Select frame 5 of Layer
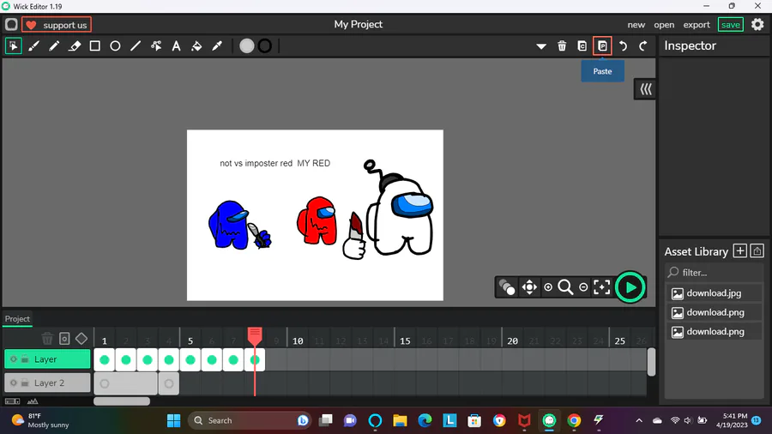Screen dimensions: 772x434 pyautogui.click(x=190, y=359)
